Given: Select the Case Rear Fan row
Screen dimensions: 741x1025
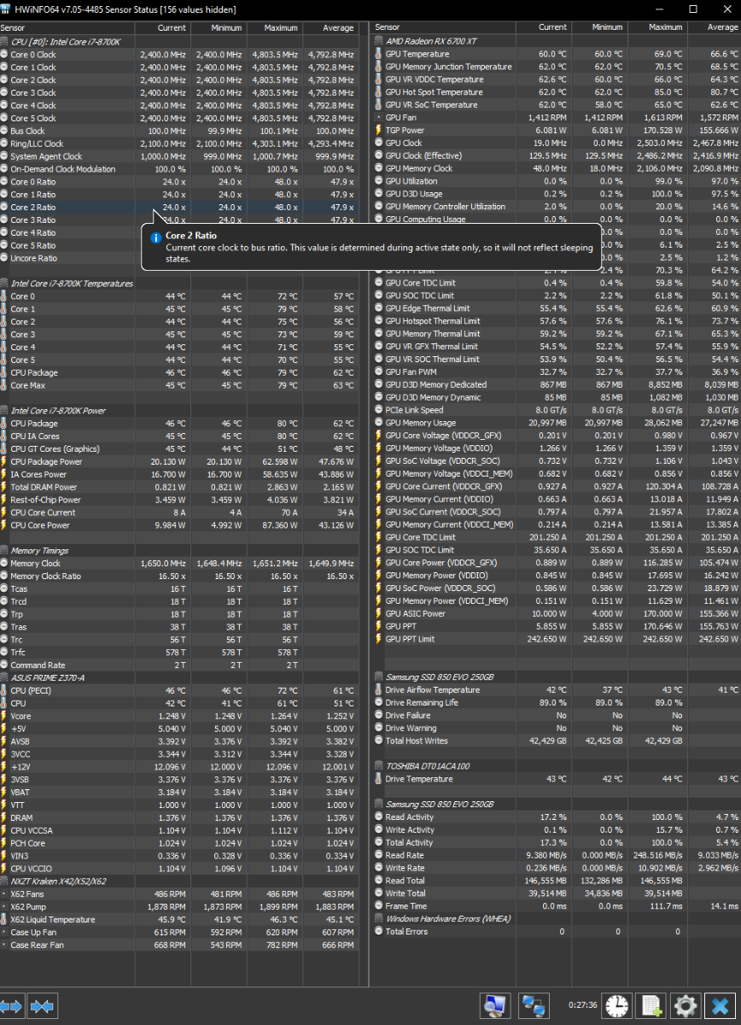Looking at the screenshot, I should [179, 945].
